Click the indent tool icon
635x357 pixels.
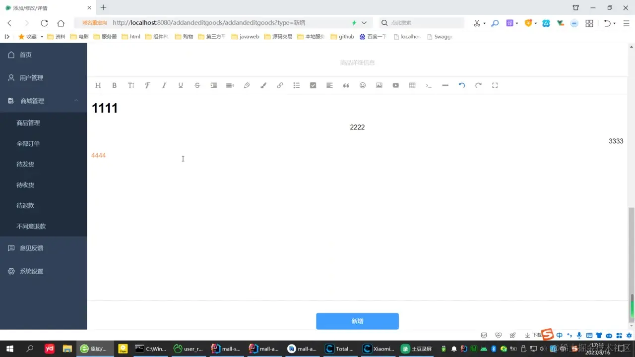pyautogui.click(x=214, y=85)
